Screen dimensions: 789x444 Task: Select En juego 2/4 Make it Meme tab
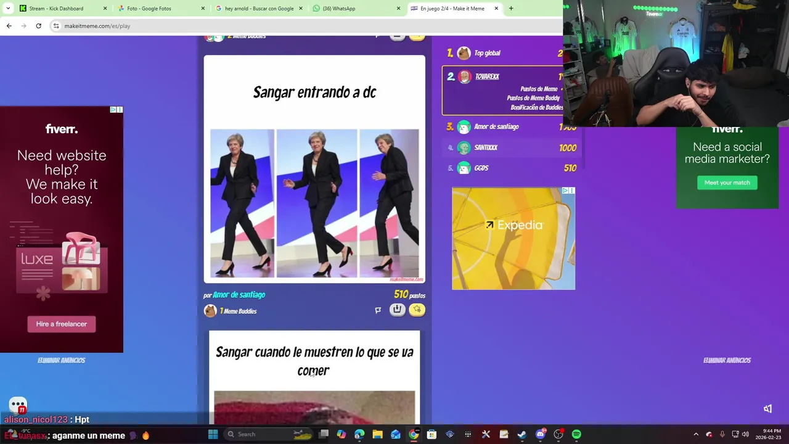[454, 9]
